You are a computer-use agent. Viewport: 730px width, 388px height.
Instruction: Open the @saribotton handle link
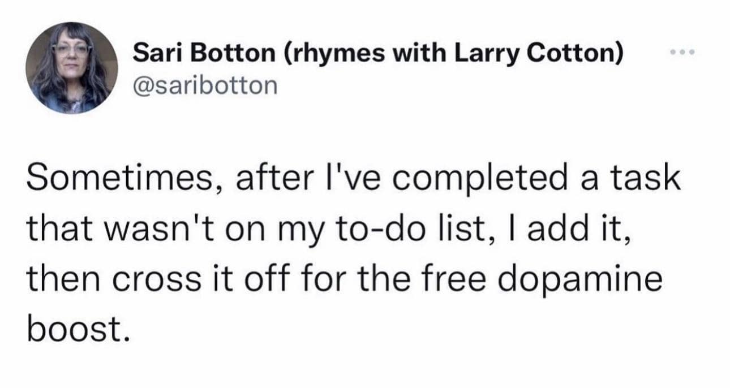(x=205, y=85)
